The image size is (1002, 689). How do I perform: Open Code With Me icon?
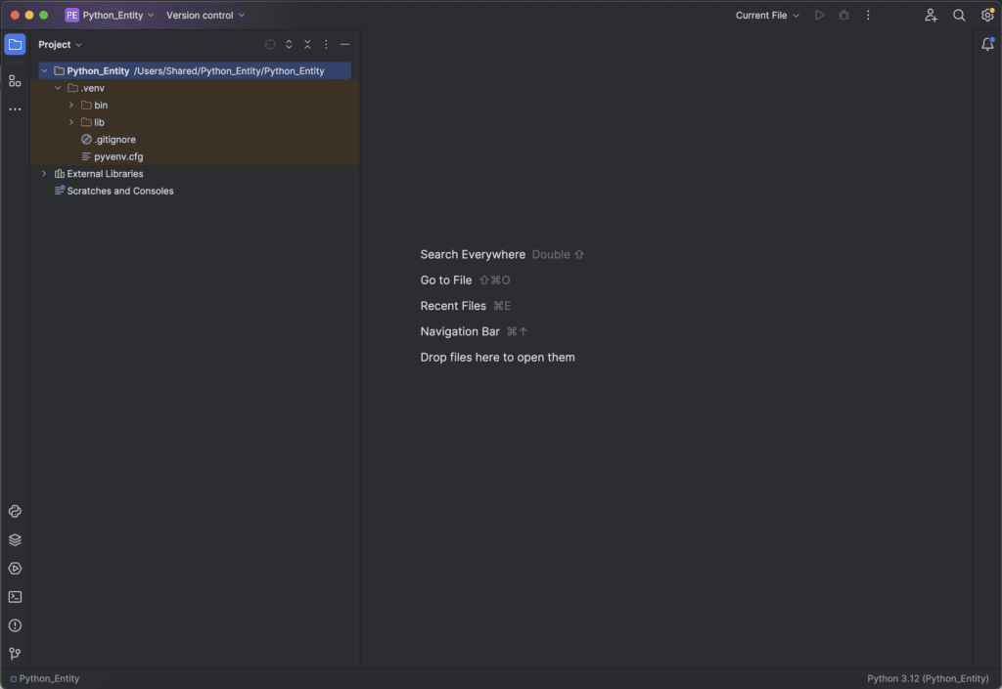[x=931, y=16]
